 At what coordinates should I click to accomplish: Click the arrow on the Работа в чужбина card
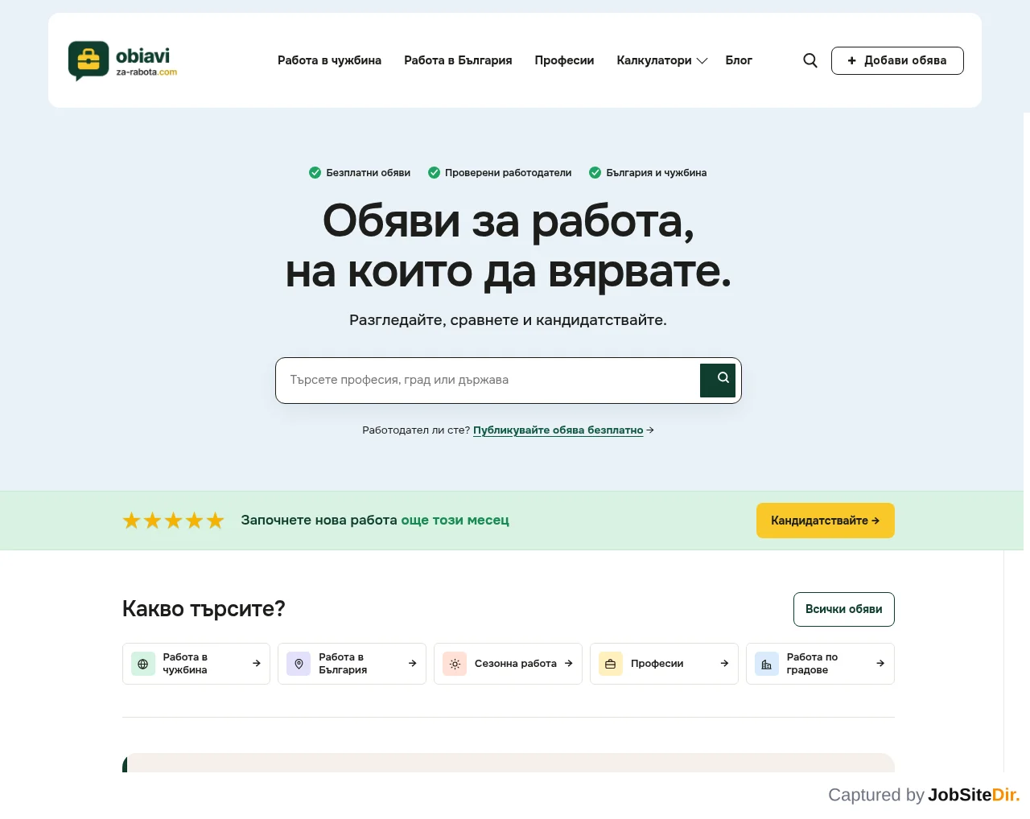pos(257,664)
